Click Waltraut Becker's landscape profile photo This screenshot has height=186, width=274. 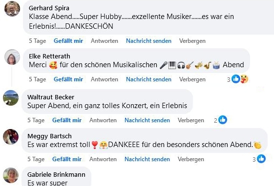[11, 98]
